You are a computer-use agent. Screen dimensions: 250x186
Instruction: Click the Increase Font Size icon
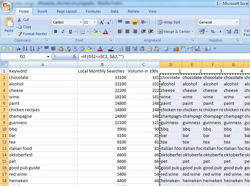pyautogui.click(x=102, y=22)
